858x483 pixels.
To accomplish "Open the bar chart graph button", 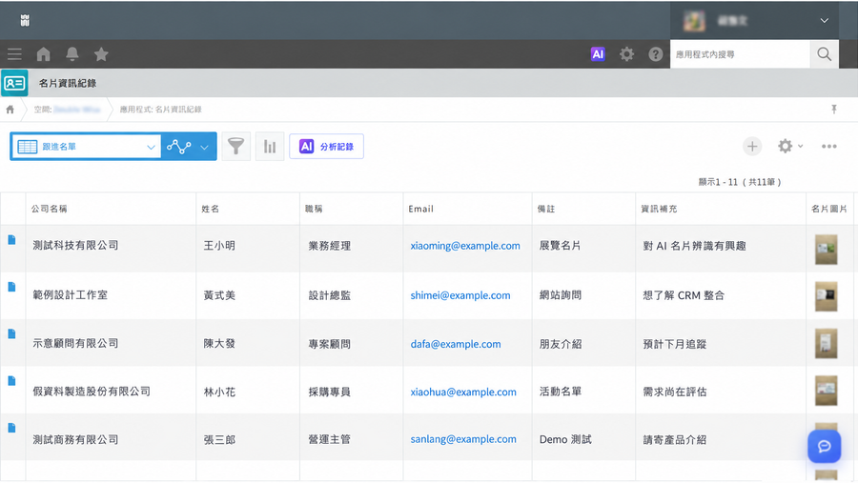I will (x=270, y=147).
